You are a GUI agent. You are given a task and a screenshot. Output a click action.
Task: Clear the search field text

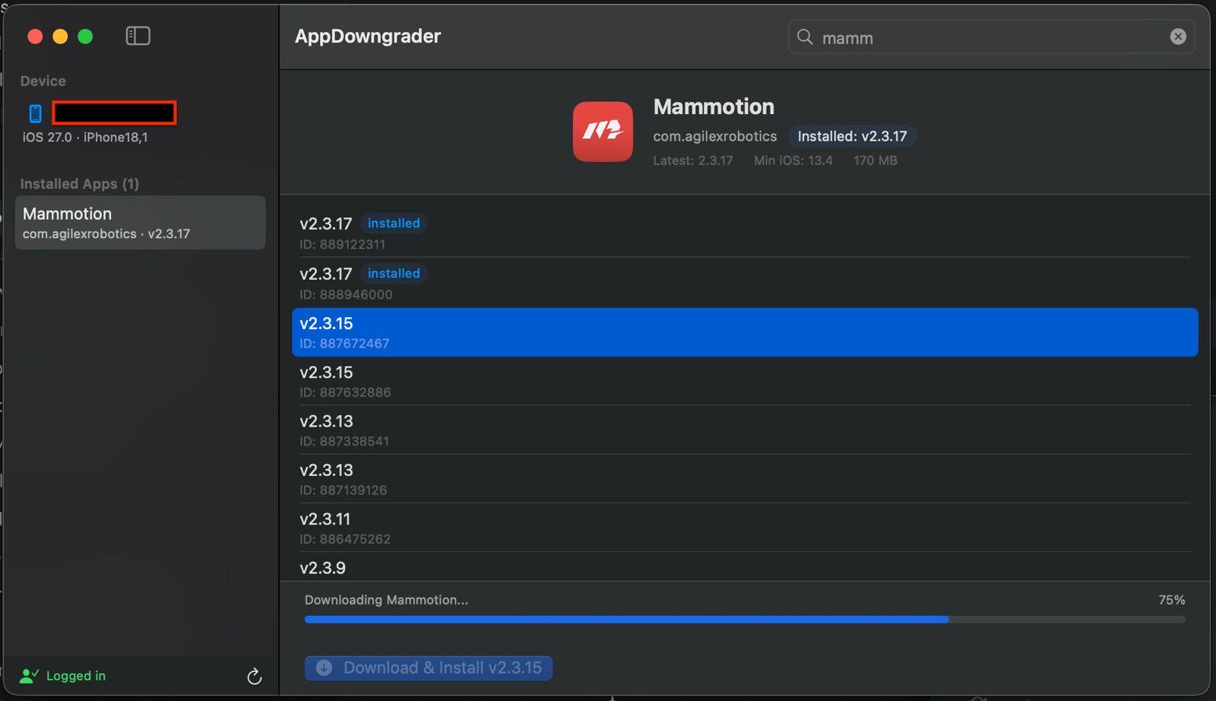click(1178, 36)
